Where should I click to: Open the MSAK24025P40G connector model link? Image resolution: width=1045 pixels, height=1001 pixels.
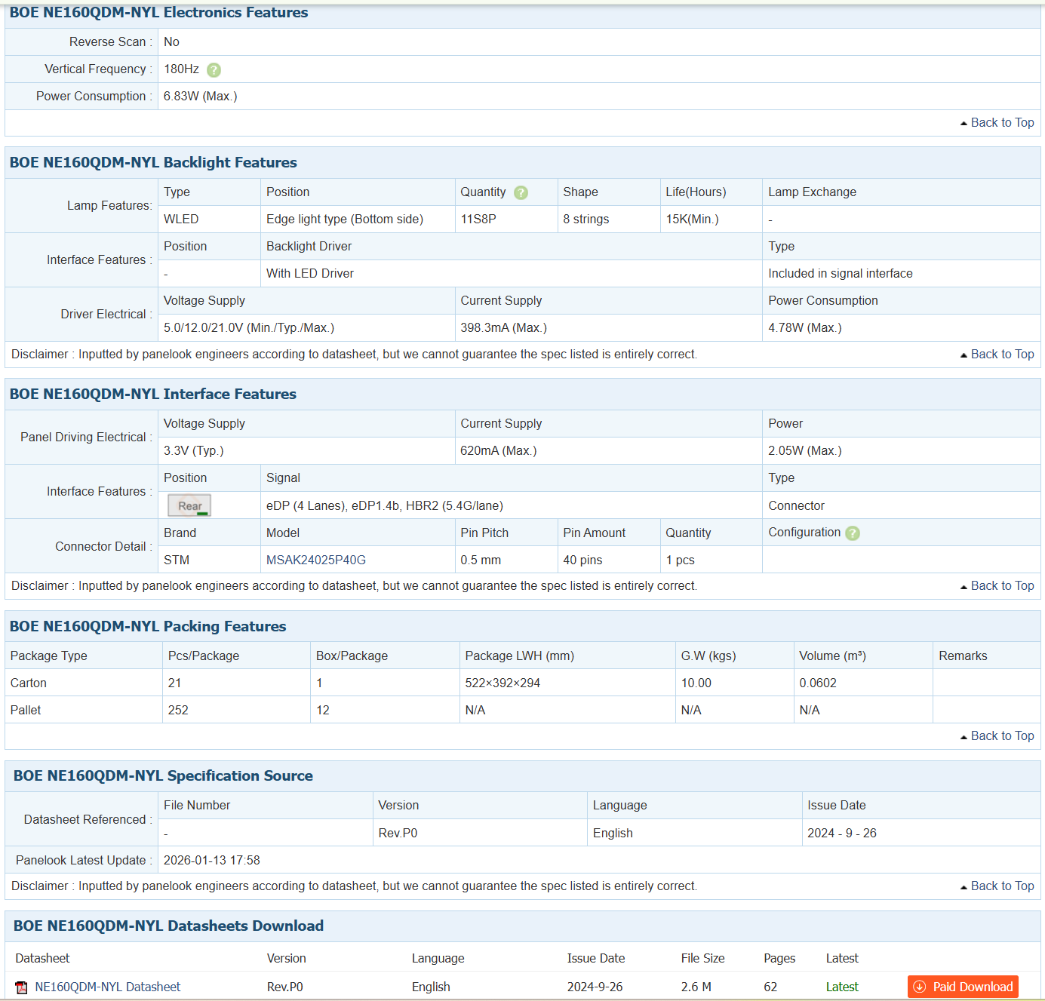coord(316,560)
